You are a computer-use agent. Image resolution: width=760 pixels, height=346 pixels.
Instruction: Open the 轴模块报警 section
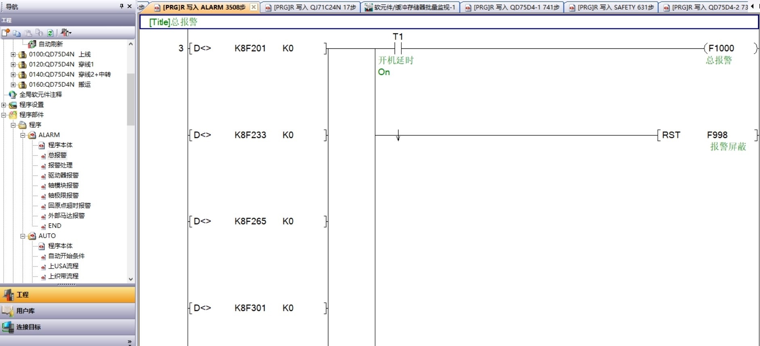tap(63, 186)
